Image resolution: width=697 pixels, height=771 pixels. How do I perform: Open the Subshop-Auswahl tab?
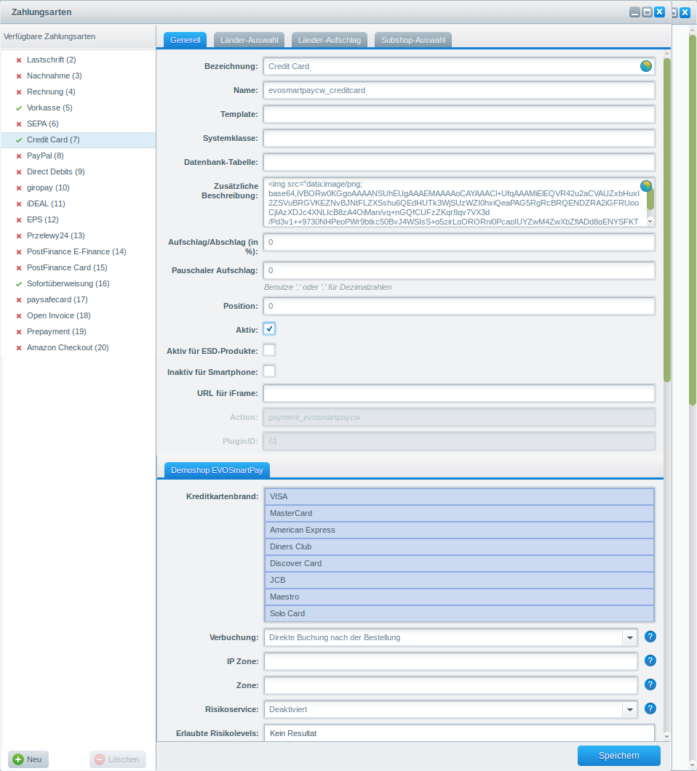coord(413,40)
